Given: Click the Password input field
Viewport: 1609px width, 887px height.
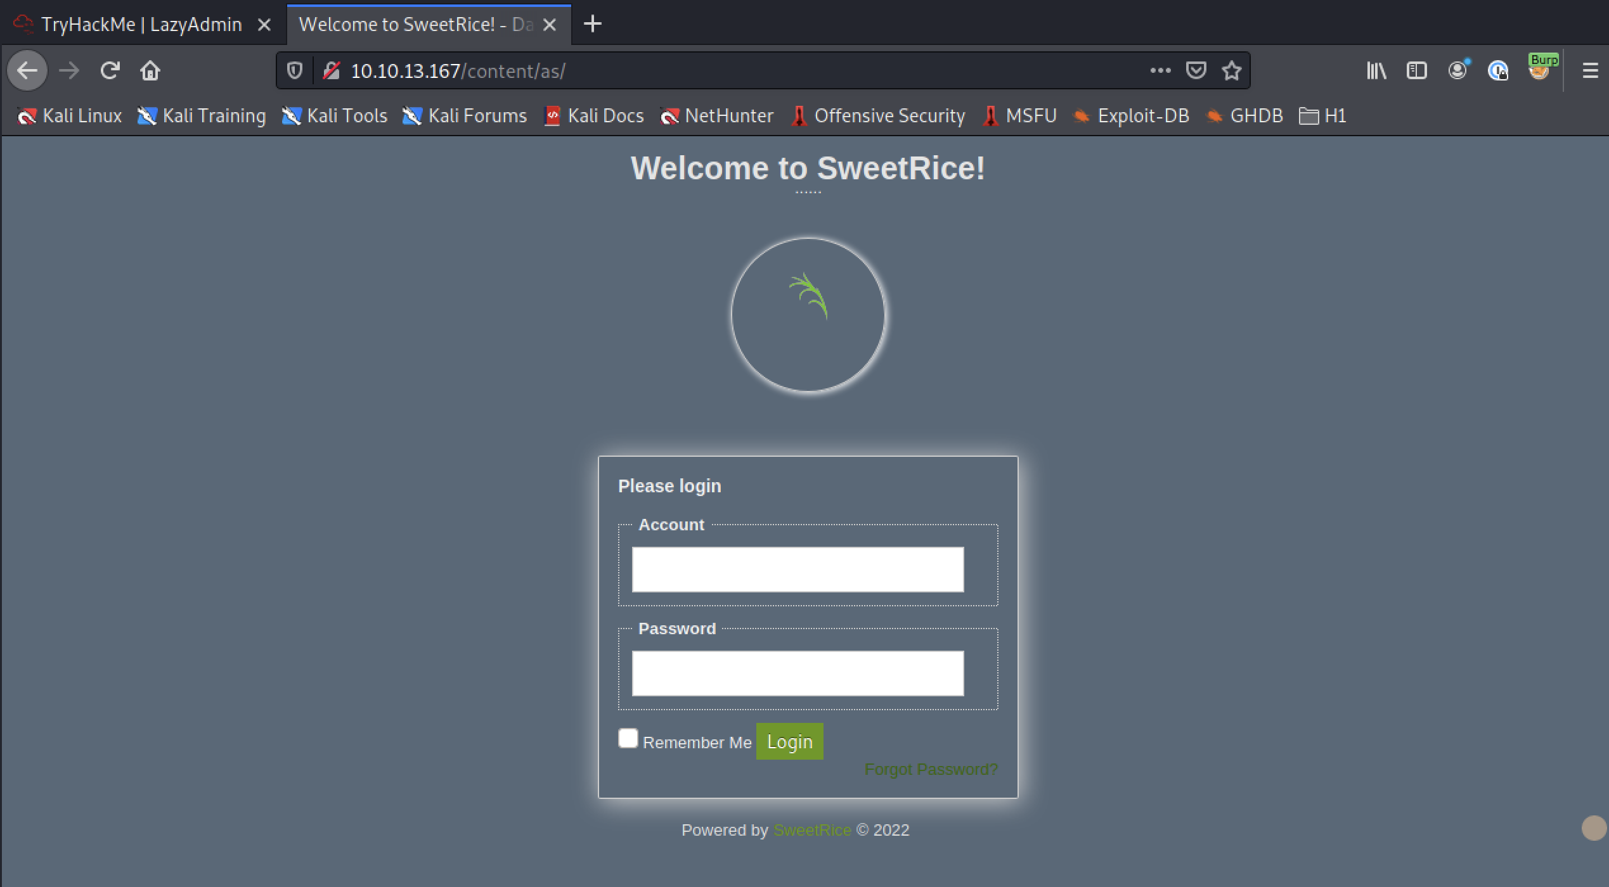Looking at the screenshot, I should (x=798, y=673).
